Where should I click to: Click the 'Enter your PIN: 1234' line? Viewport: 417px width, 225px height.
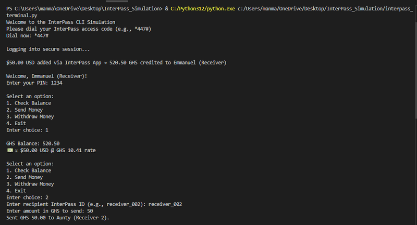(34, 83)
